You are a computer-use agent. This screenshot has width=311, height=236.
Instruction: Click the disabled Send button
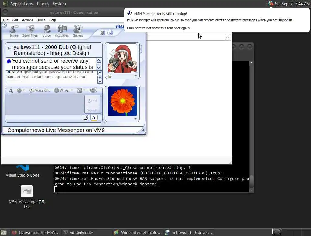(92, 101)
